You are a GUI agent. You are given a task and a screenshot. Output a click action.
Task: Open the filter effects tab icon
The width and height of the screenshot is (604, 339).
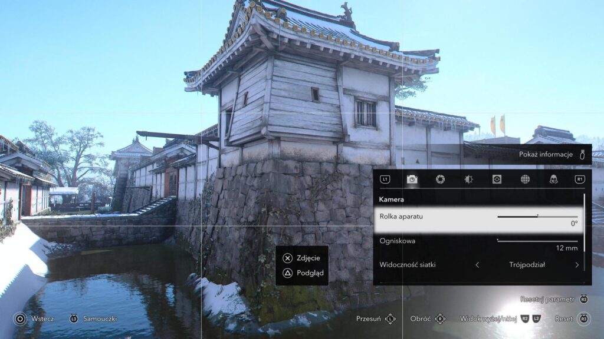pyautogui.click(x=497, y=180)
